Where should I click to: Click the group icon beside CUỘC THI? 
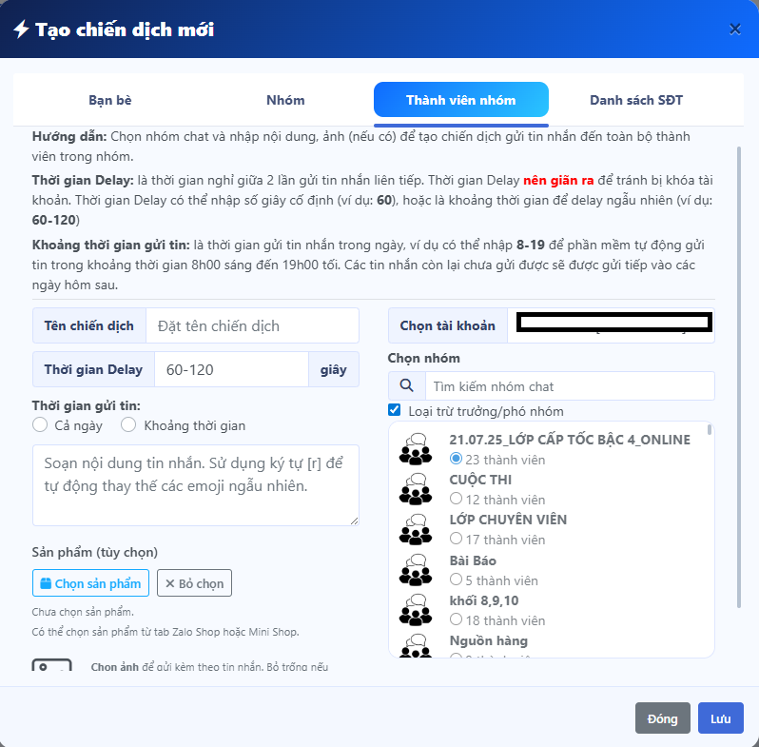coord(416,489)
